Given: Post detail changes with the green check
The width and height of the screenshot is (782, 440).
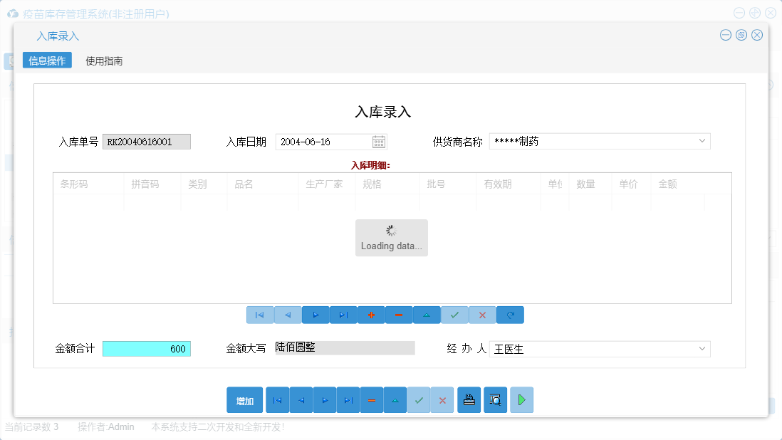Looking at the screenshot, I should [x=454, y=315].
